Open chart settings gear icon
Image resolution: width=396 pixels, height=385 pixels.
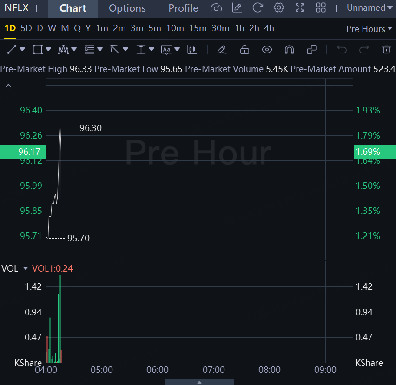pyautogui.click(x=278, y=8)
